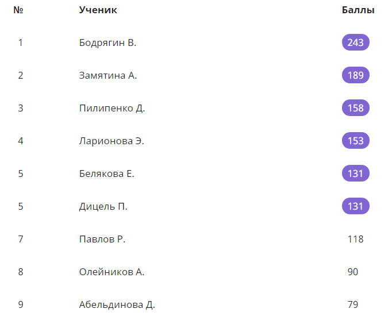Open Олейников А. entry
Image resolution: width=392 pixels, height=320 pixels.
[x=112, y=272]
